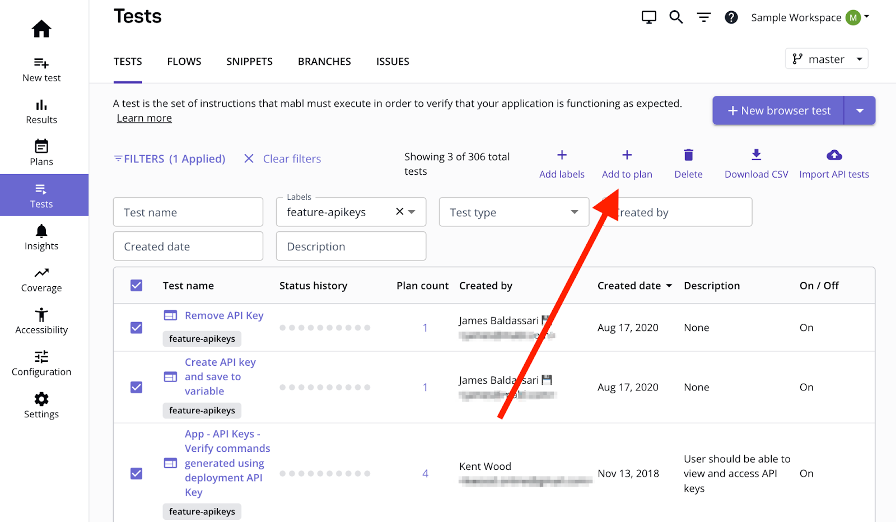
Task: Click the help question mark icon
Action: pyautogui.click(x=731, y=17)
